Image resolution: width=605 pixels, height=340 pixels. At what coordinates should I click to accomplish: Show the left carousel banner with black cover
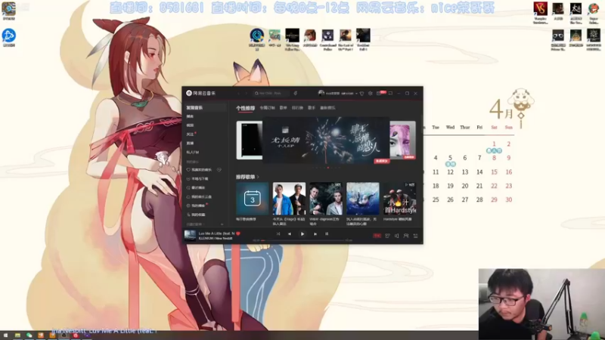pos(250,141)
